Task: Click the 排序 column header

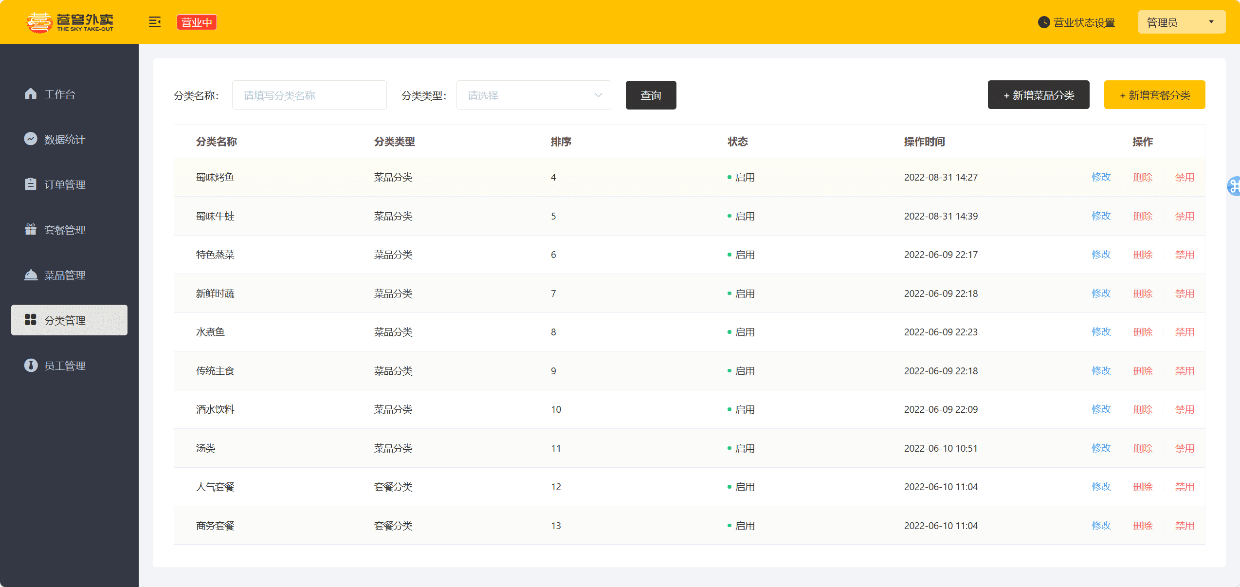Action: (561, 142)
